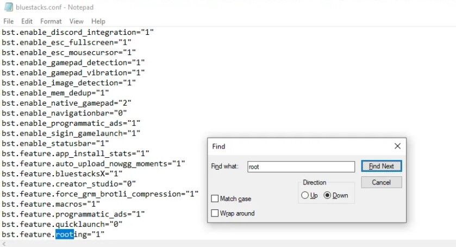Open the File menu

click(x=8, y=21)
